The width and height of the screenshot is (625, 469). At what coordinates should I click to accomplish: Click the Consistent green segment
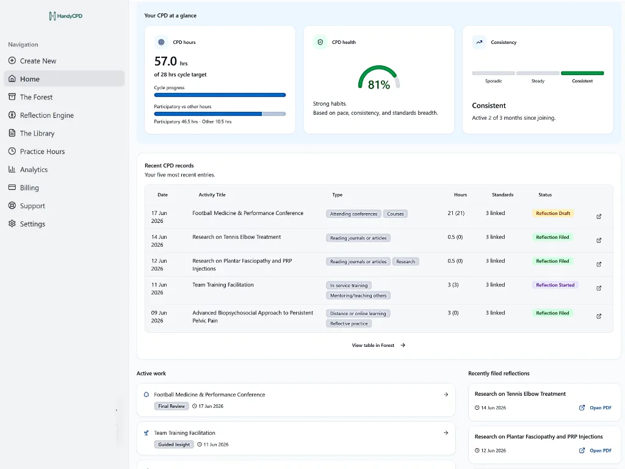coord(582,73)
